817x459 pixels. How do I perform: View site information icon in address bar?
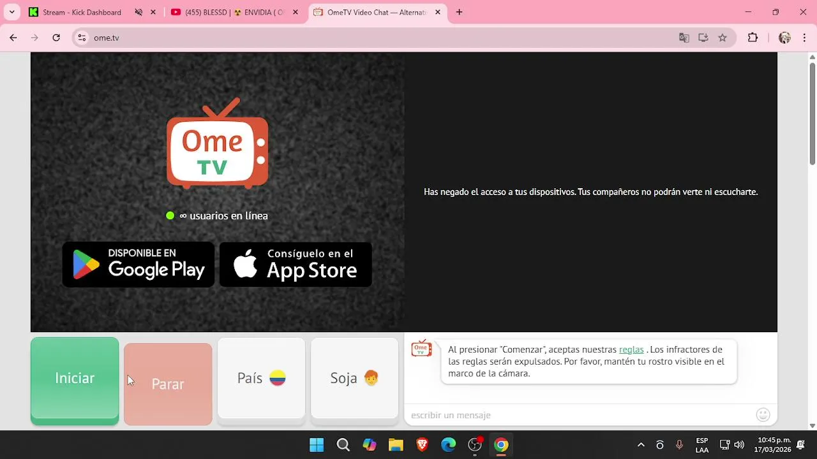(x=82, y=38)
